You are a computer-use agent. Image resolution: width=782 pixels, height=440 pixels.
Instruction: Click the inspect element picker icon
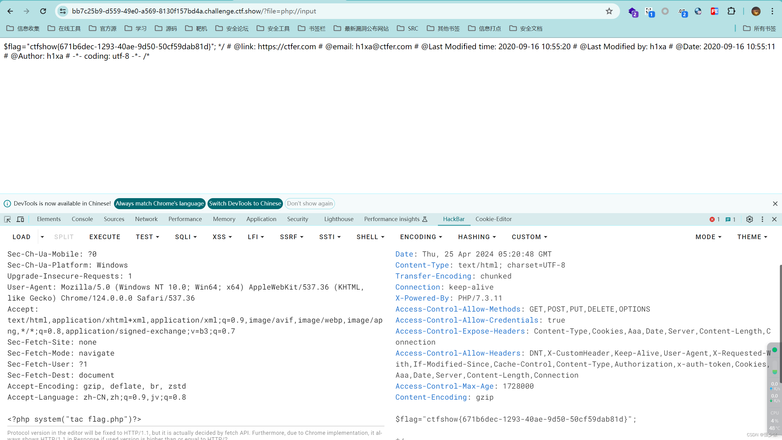click(7, 219)
